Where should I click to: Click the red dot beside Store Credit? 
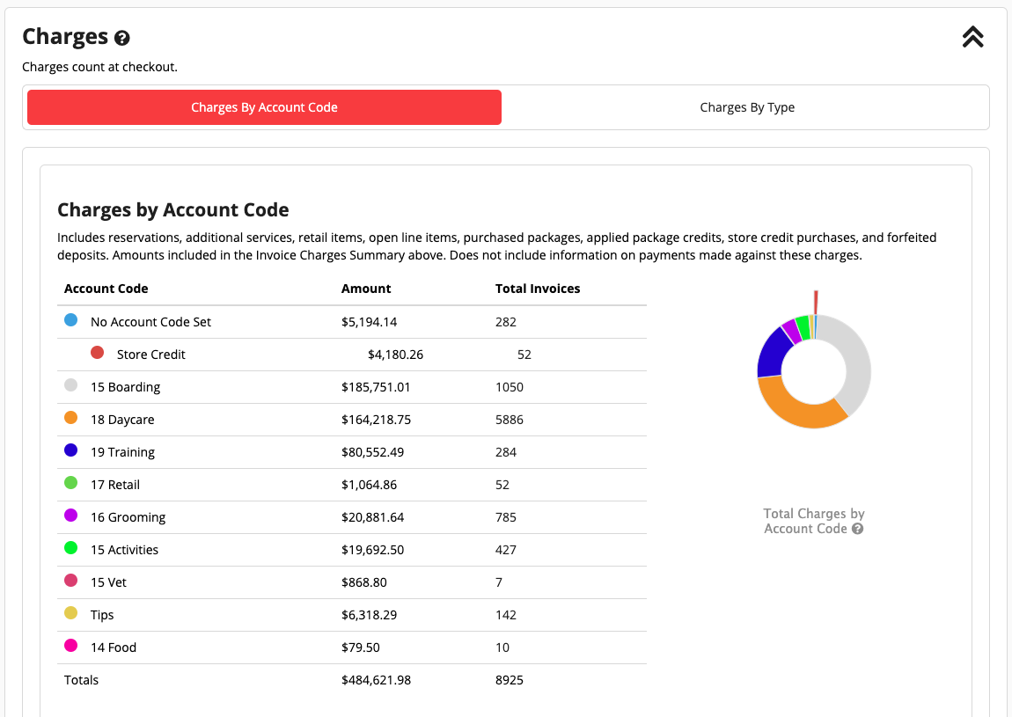[95, 351]
